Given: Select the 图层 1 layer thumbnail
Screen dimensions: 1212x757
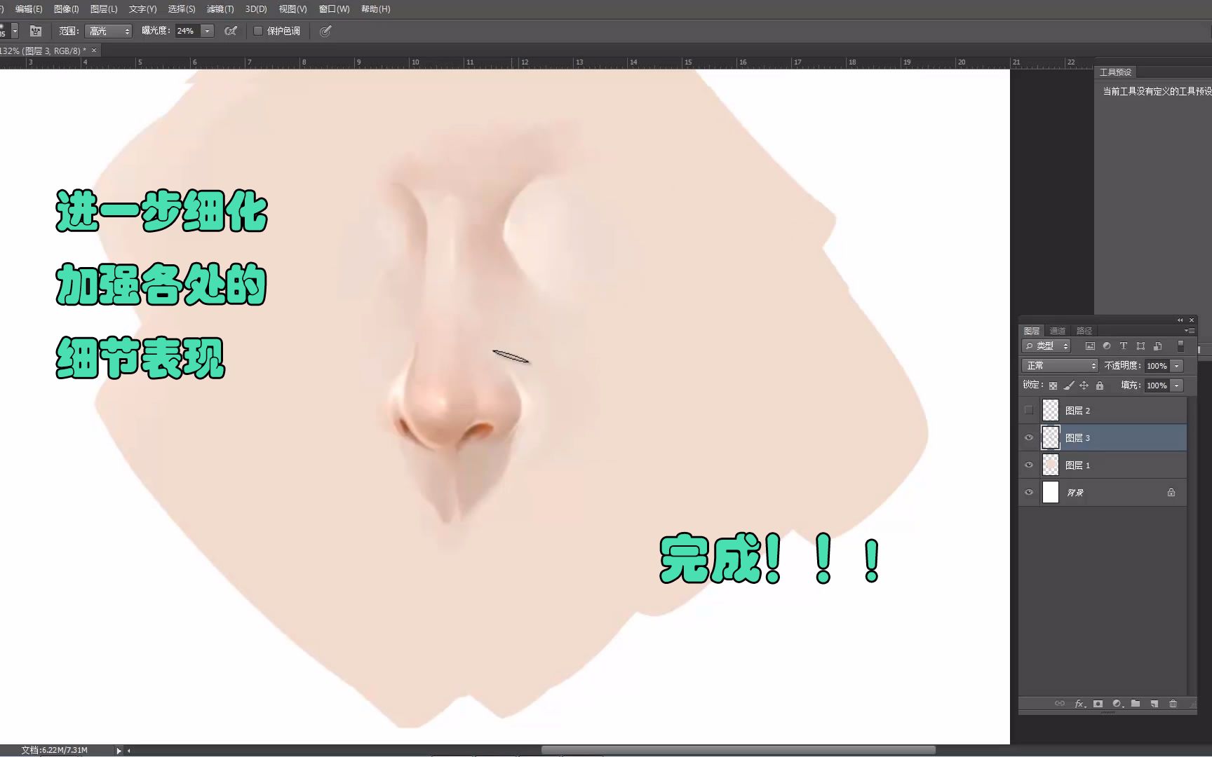Looking at the screenshot, I should pos(1051,465).
